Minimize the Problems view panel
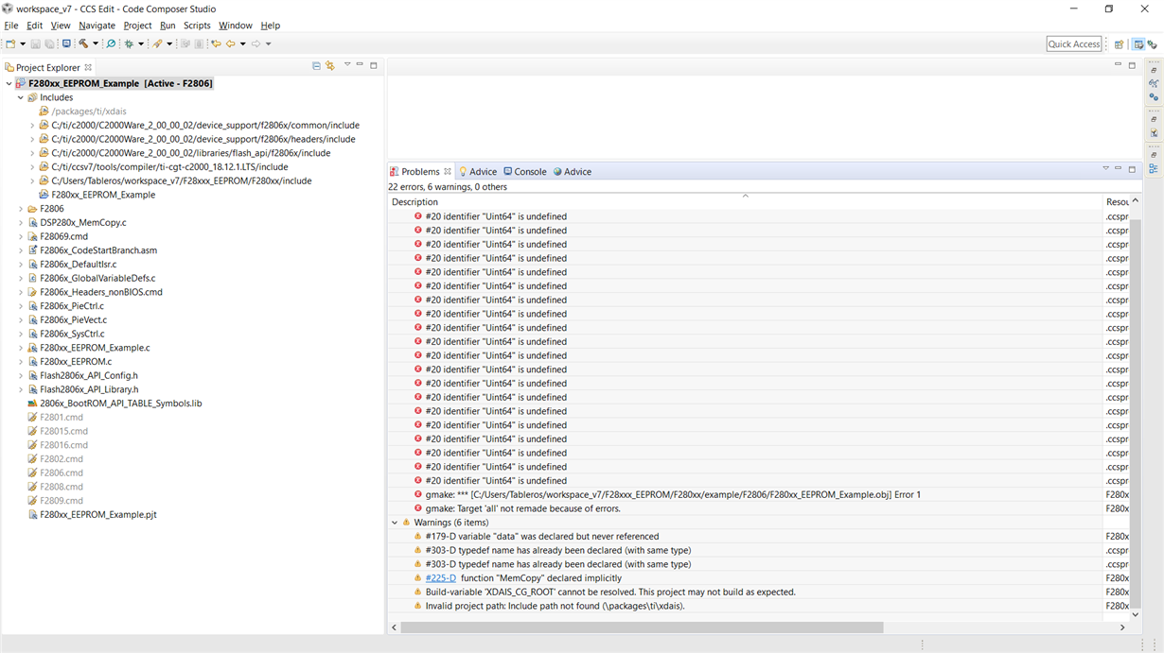Screen dimensions: 1164x653 [1118, 168]
